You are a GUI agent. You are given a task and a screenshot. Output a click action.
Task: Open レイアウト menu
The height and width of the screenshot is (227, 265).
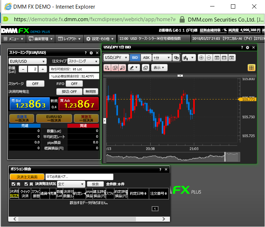(69, 39)
